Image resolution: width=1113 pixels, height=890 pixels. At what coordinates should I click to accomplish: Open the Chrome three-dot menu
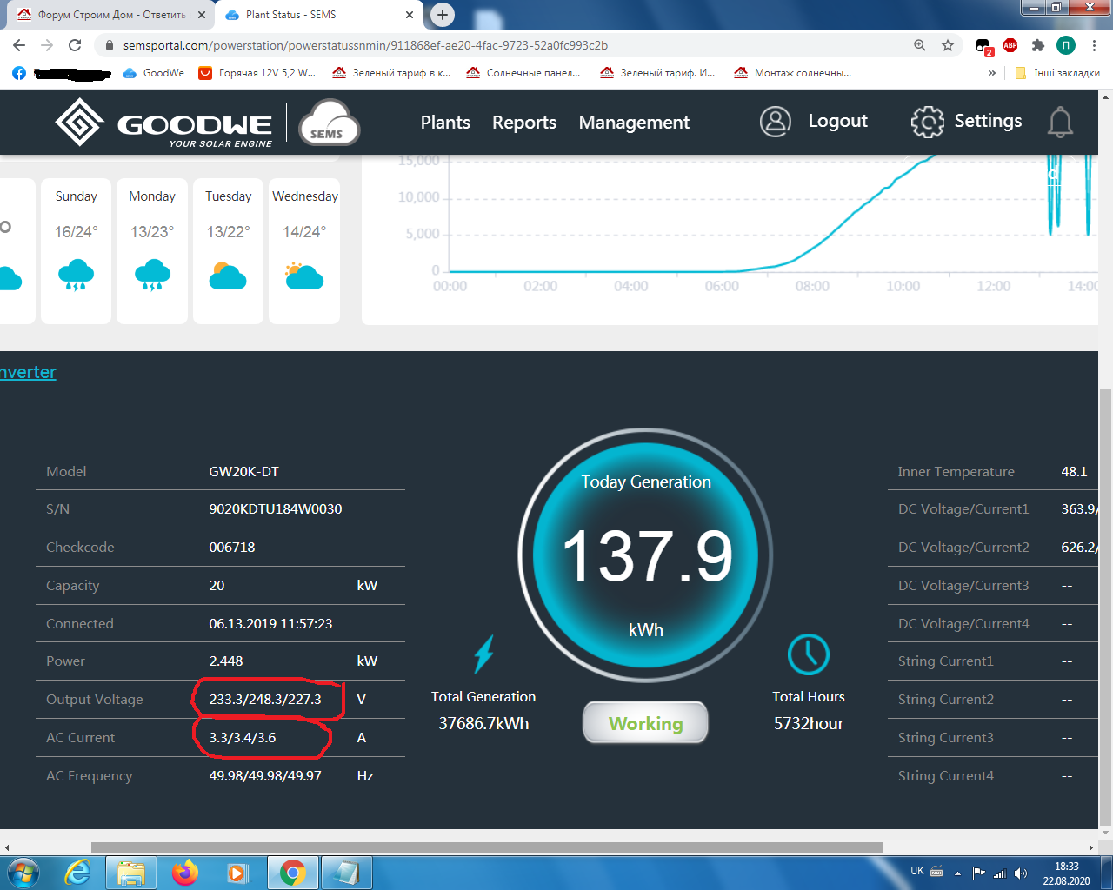coord(1094,45)
